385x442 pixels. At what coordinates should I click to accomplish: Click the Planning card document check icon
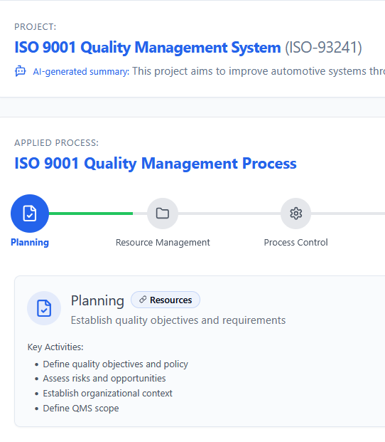pyautogui.click(x=44, y=308)
